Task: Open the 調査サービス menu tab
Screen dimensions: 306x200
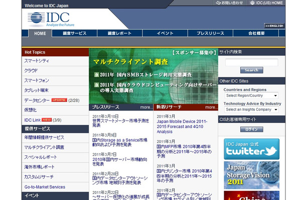Action: (x=75, y=33)
